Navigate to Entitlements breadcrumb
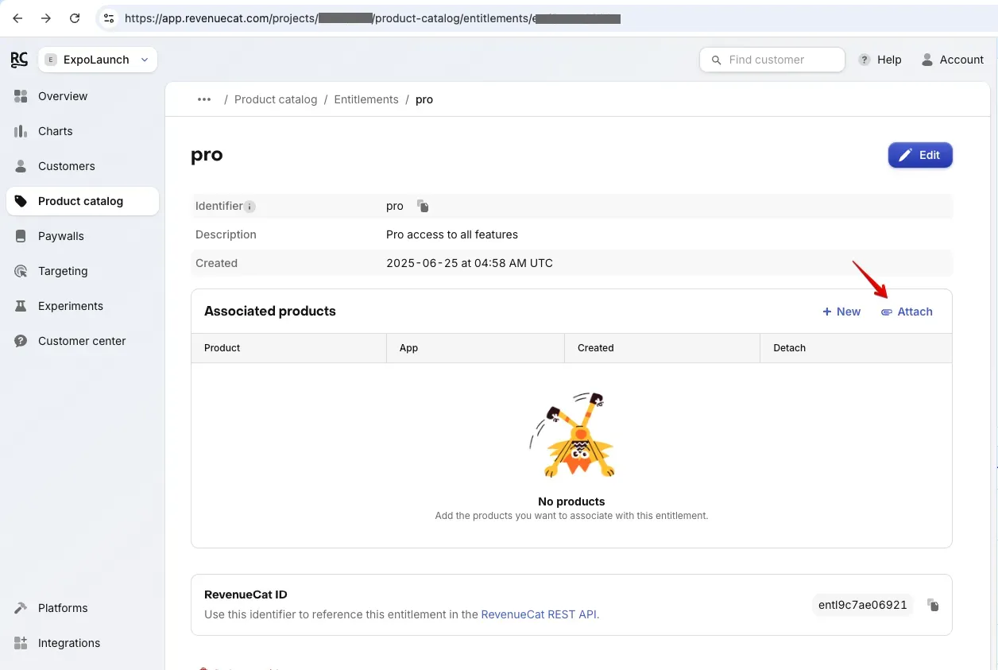 click(x=366, y=99)
